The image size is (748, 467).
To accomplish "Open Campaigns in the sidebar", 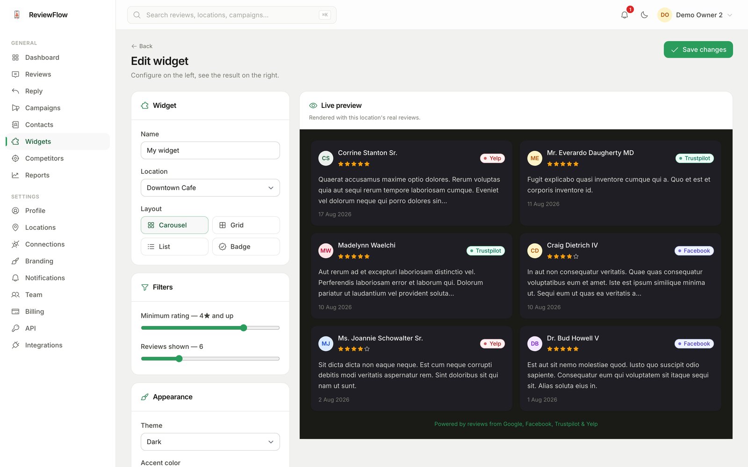I will pyautogui.click(x=58, y=108).
